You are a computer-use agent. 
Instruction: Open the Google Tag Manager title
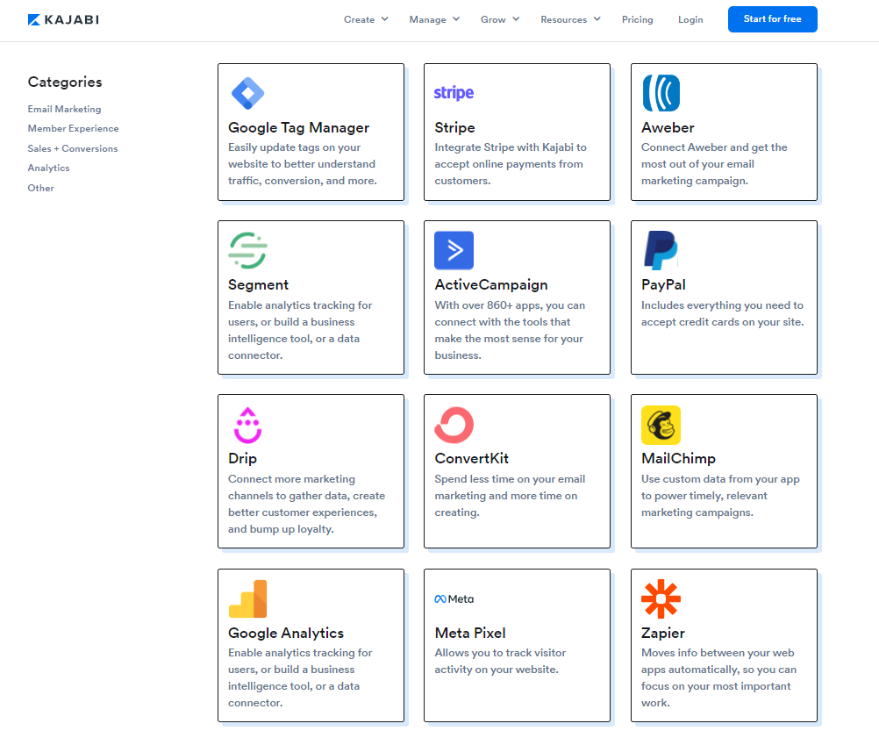click(299, 128)
